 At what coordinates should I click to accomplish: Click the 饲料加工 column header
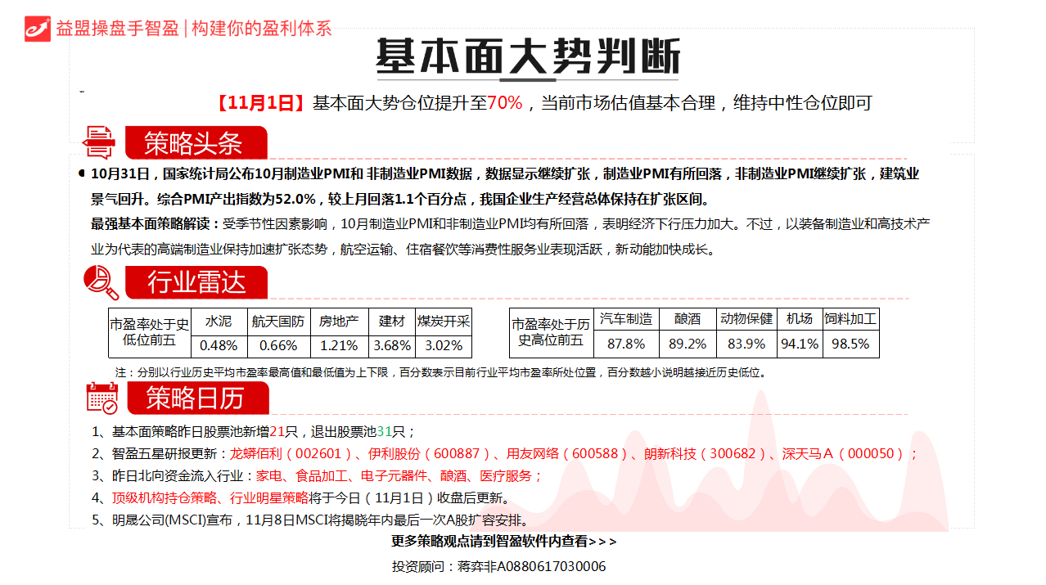[x=851, y=319]
